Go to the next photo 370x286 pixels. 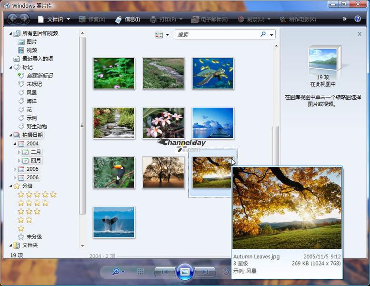(x=205, y=272)
